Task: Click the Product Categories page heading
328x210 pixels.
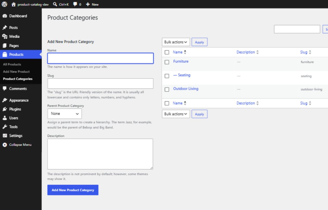Action: pos(73,18)
